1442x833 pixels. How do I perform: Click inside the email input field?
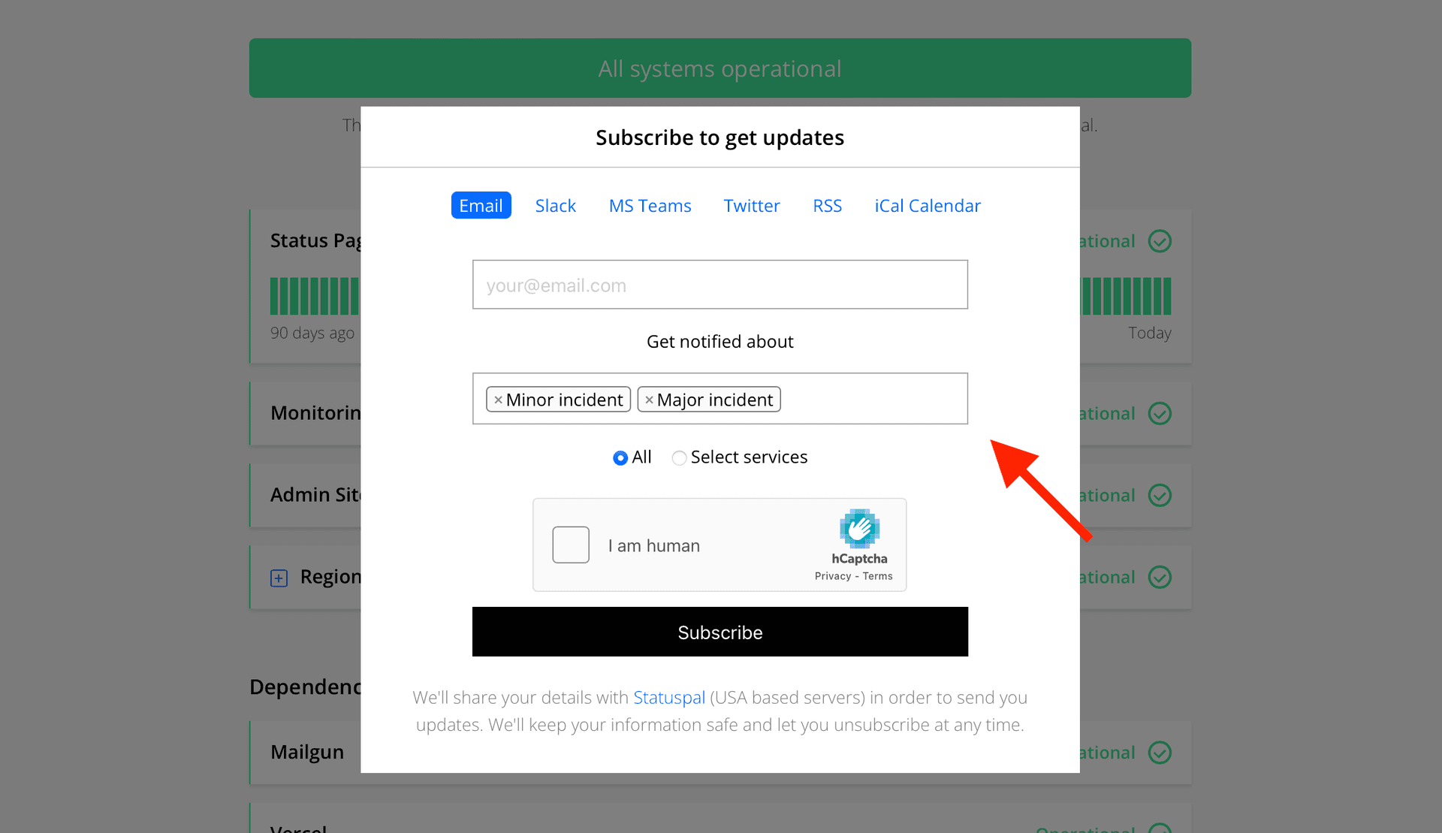tap(719, 285)
